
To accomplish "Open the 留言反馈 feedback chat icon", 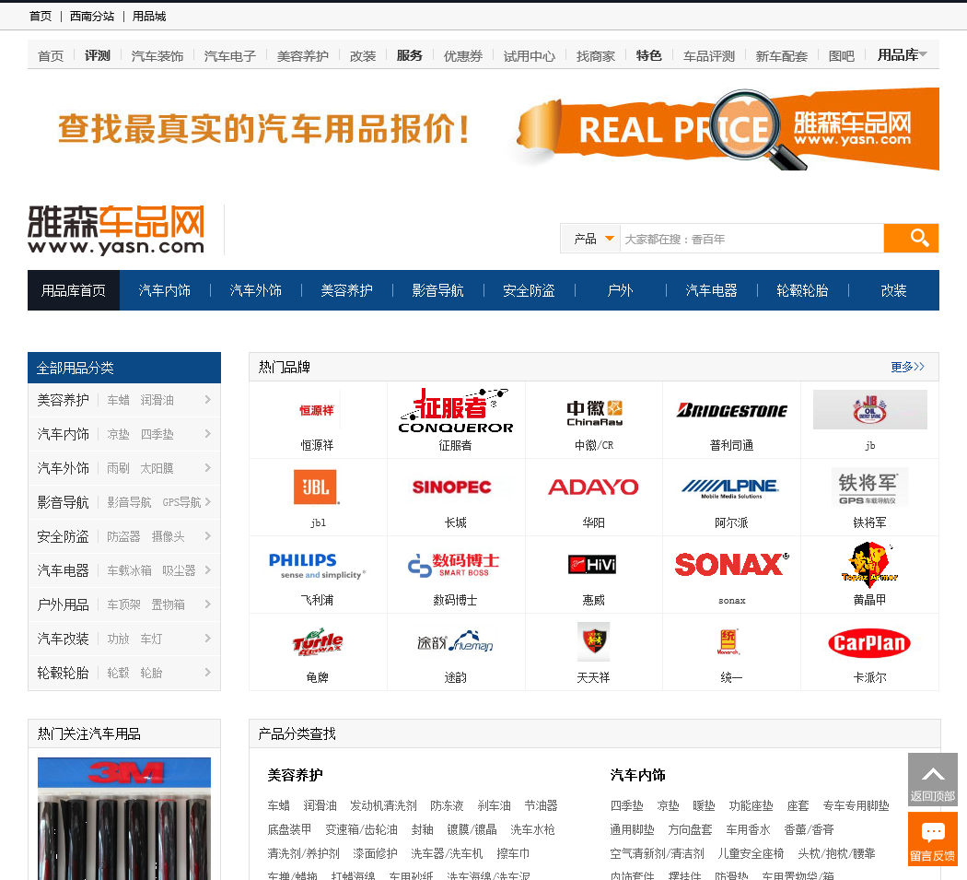I will [x=932, y=839].
